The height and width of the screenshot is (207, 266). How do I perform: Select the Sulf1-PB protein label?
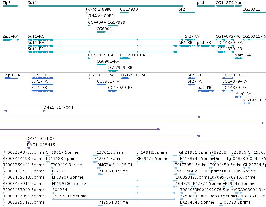coord(39,88)
